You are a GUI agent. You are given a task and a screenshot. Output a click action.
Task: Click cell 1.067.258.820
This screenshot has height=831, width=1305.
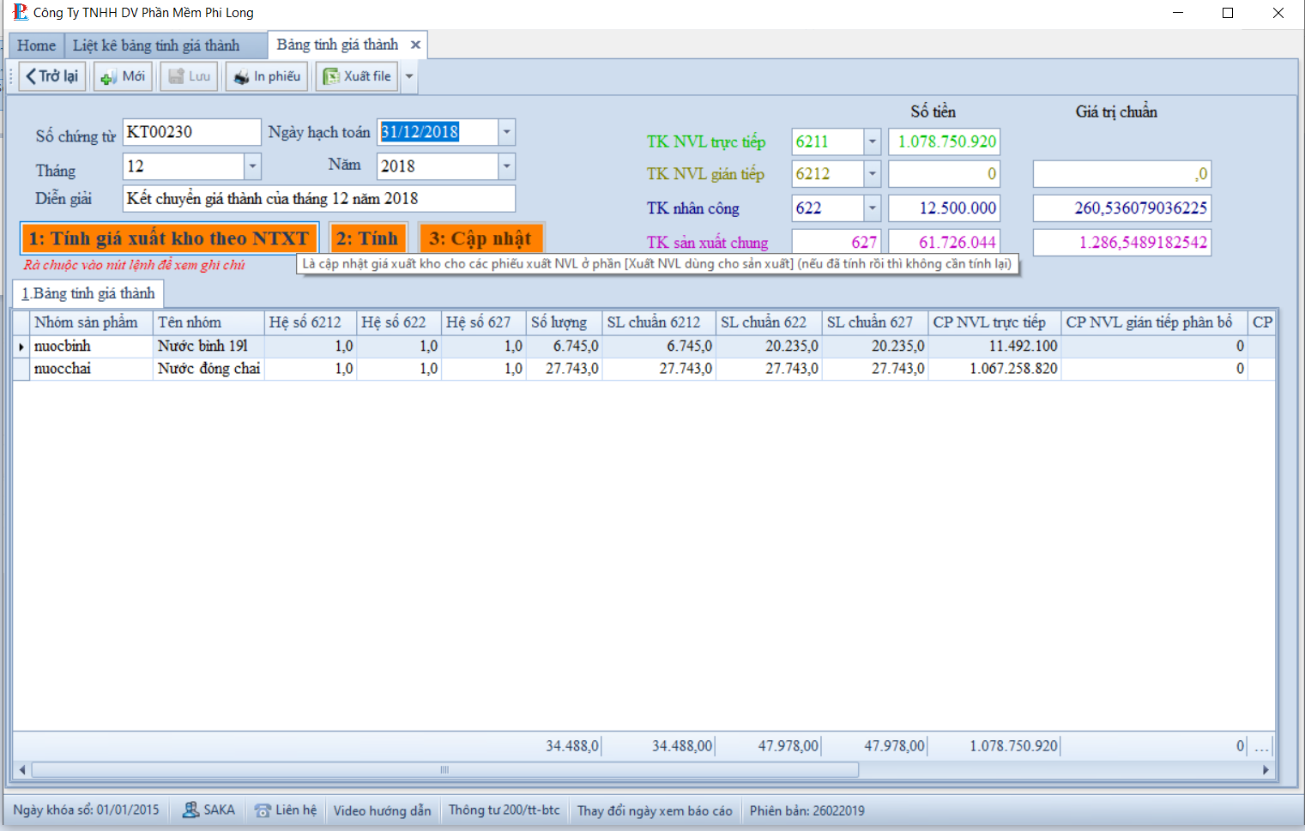pos(994,369)
